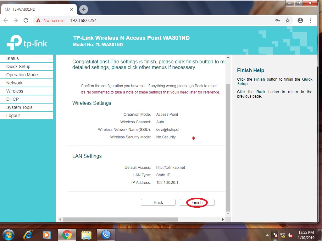
Task: Click the browser forward arrow
Action: tap(16, 20)
